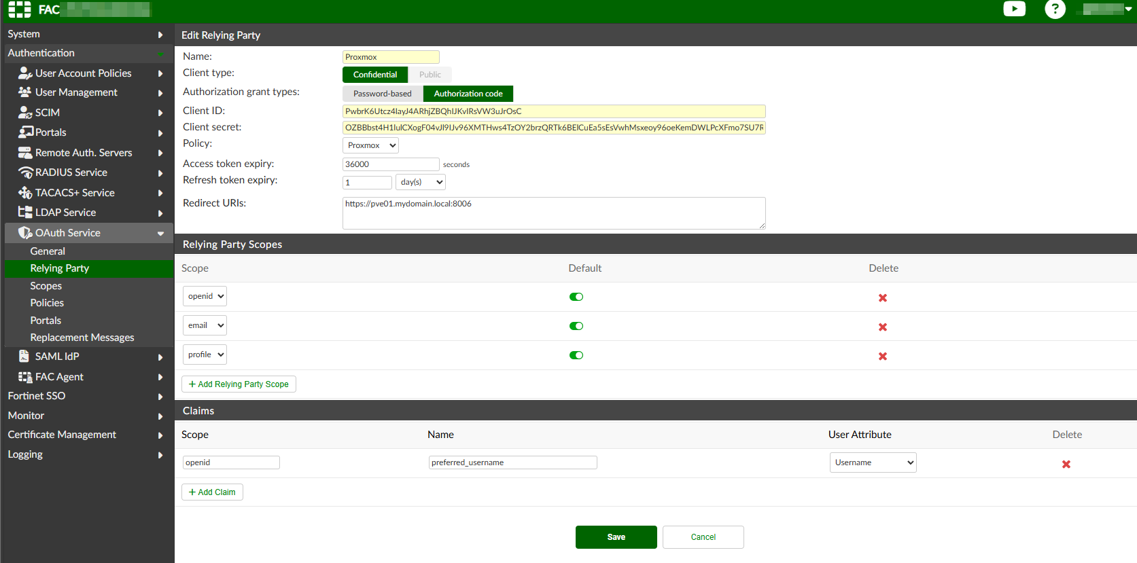Open refresh token day(s) unit dropdown
The width and height of the screenshot is (1137, 563).
[420, 182]
